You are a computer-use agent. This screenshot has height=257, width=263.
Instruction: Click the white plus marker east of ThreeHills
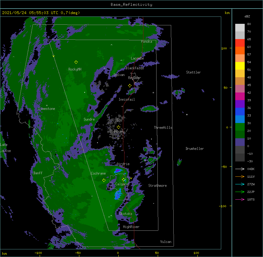click(187, 114)
